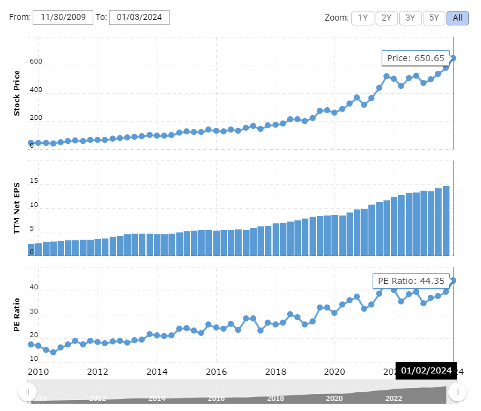481x411 pixels.
Task: Click the leftmost TTM Net EPS bar
Action: click(31, 249)
